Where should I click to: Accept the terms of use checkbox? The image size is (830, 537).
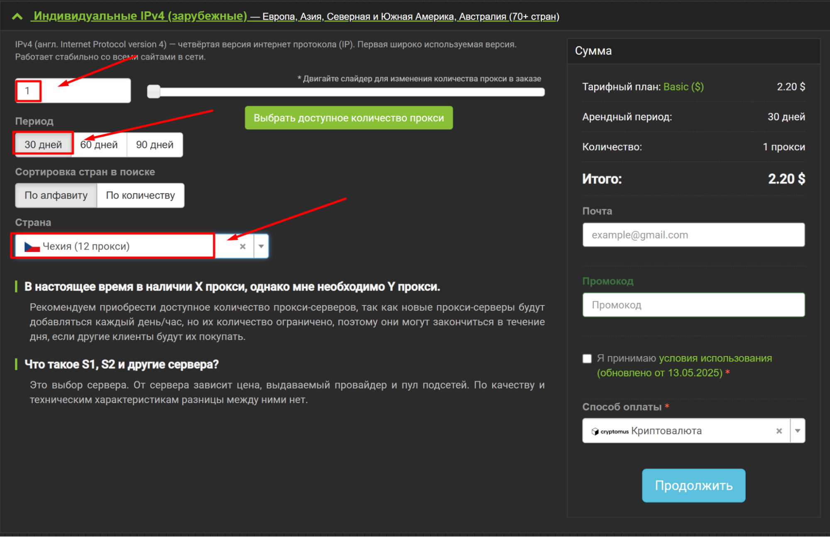587,359
